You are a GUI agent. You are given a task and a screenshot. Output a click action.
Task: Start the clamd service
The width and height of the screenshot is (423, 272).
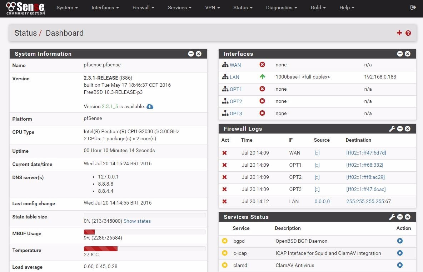tap(400, 265)
